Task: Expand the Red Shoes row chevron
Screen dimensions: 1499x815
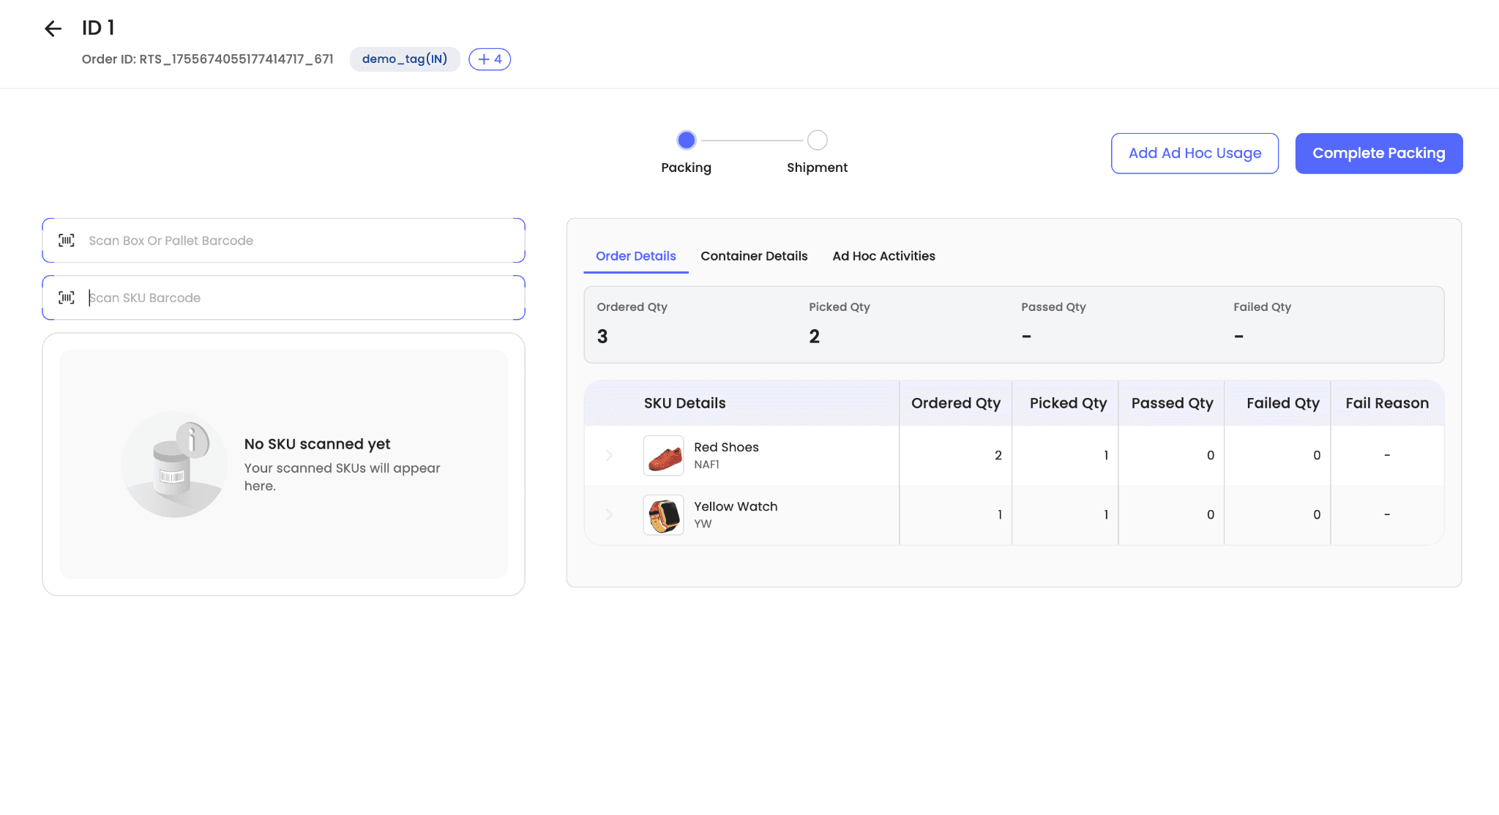Action: click(x=609, y=456)
